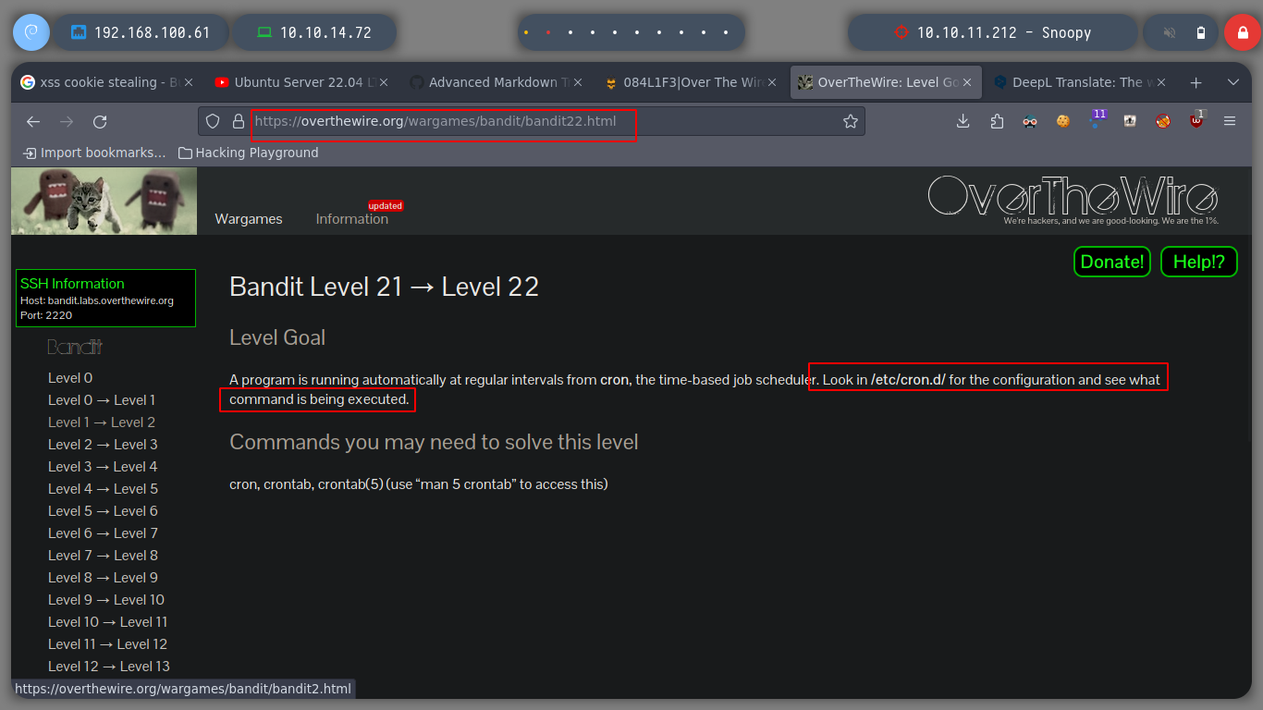The image size is (1263, 710).
Task: Go back to the previous page
Action: [33, 121]
